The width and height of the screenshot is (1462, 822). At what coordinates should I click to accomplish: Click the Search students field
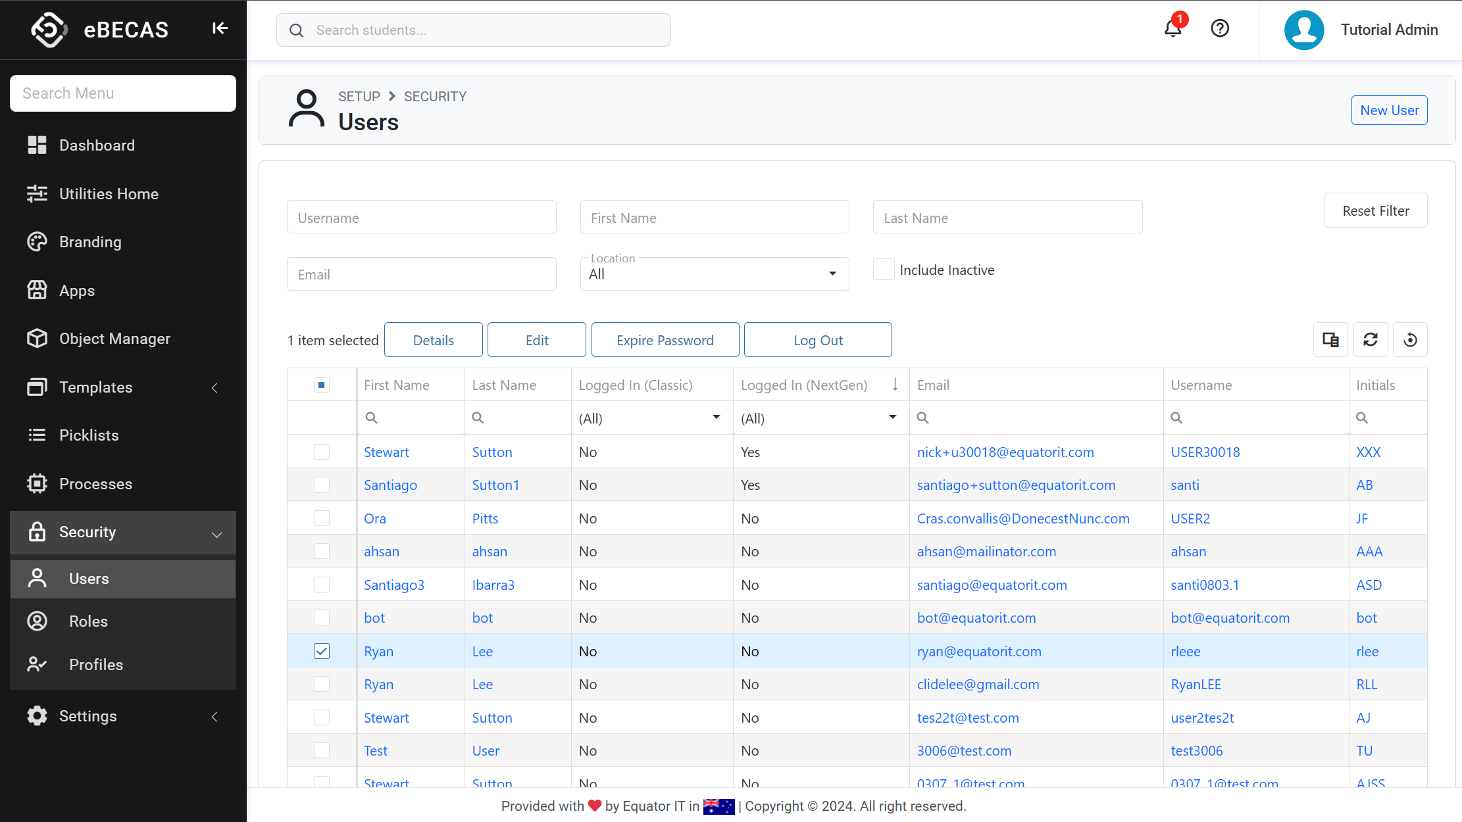tap(474, 30)
